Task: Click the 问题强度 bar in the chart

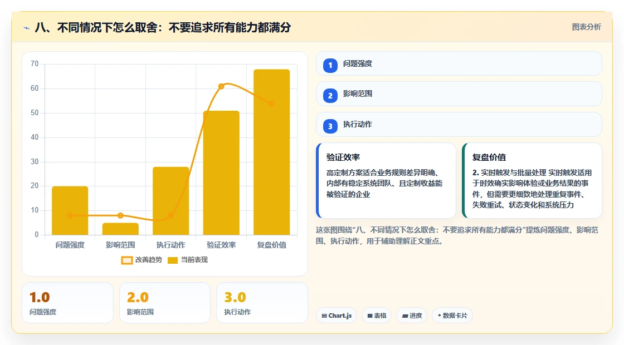Action: pos(70,210)
